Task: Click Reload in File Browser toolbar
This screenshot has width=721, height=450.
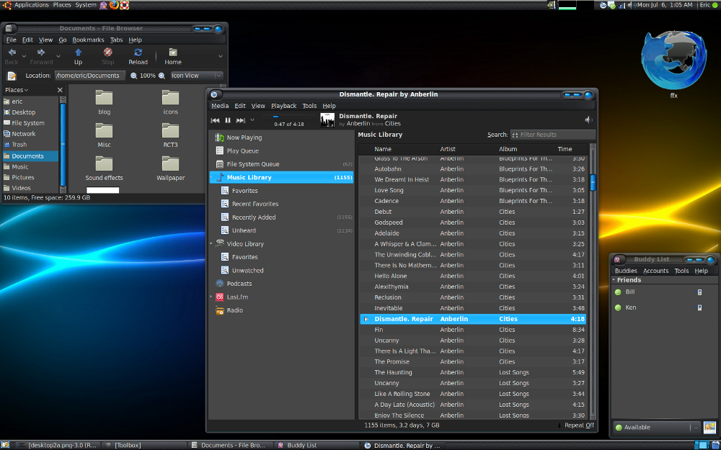Action: coord(138,56)
